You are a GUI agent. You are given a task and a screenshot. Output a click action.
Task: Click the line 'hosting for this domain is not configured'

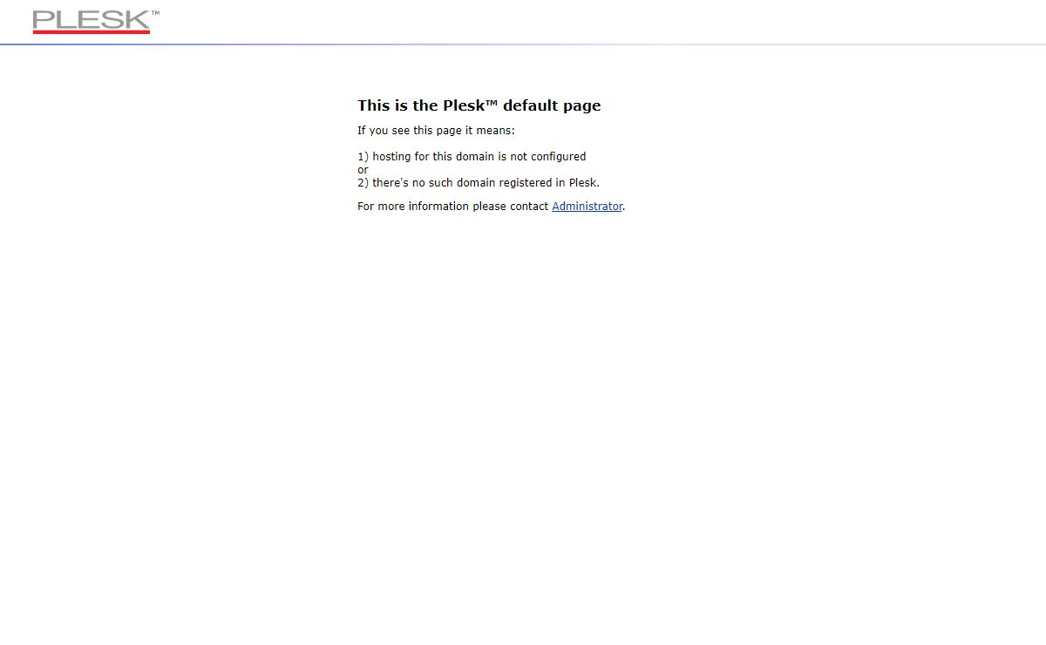(x=479, y=157)
